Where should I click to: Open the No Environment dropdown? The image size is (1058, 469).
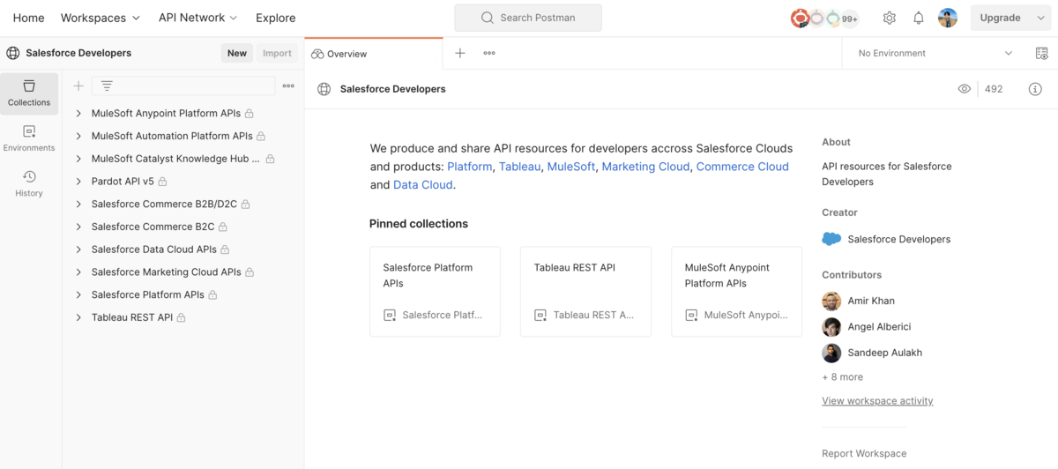click(x=935, y=53)
